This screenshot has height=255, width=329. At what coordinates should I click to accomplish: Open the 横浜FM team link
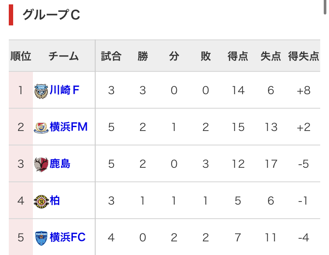[68, 127]
